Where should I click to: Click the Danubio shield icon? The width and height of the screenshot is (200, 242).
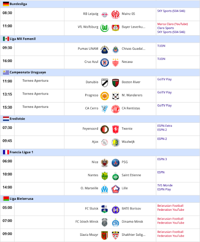(x=105, y=83)
